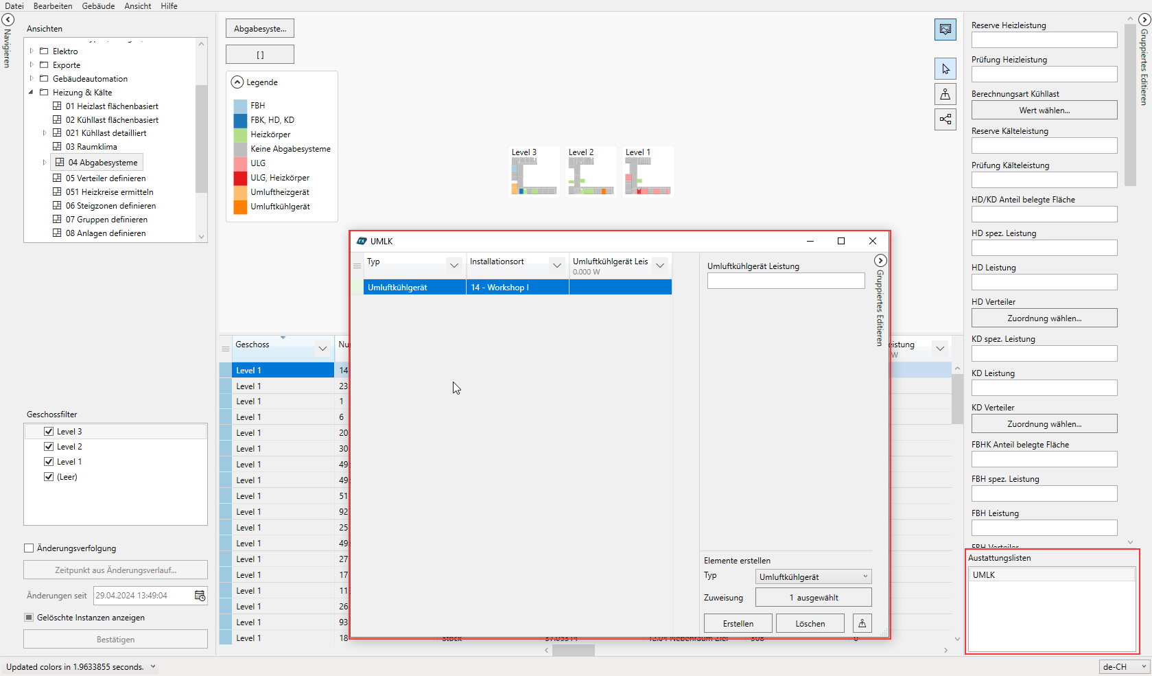Open the Gebäude menu

(x=98, y=6)
